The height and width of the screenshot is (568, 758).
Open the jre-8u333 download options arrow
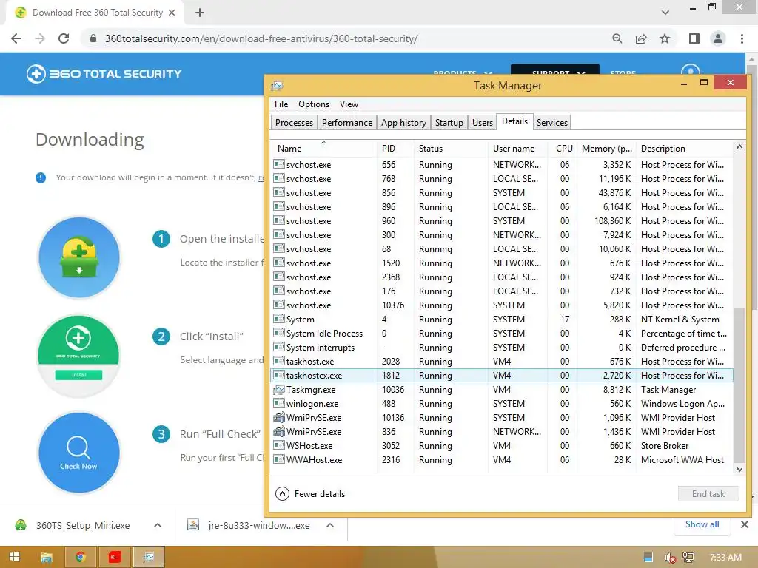point(330,525)
